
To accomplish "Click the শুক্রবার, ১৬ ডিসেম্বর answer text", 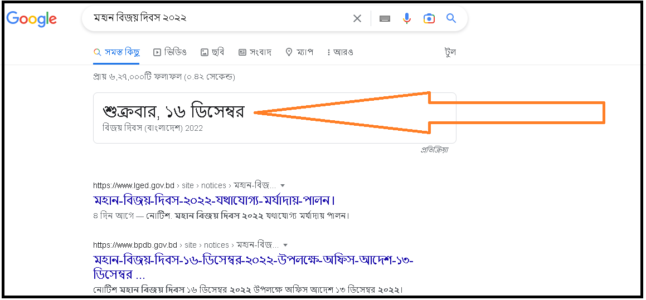I will point(173,111).
